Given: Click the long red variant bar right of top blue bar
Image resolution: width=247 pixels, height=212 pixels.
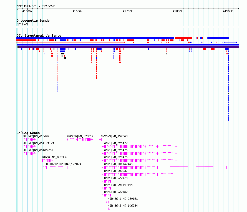Looking at the screenshot, I should click(x=183, y=38).
